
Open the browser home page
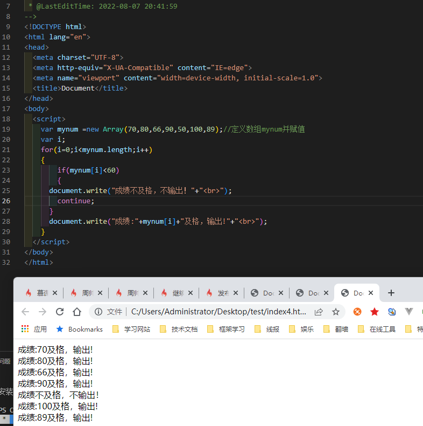coord(77,312)
